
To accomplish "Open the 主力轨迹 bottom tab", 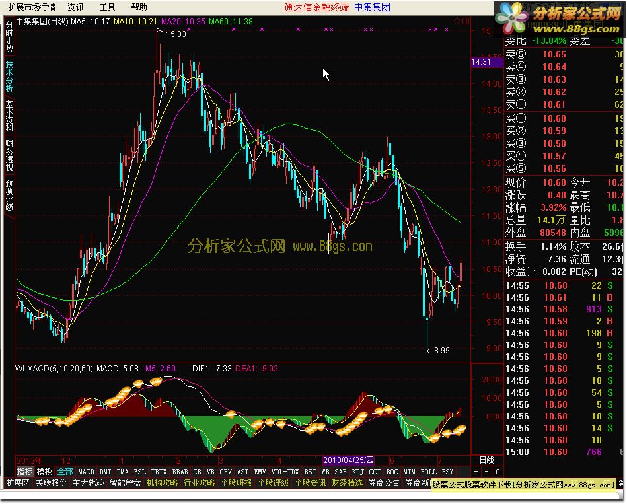I will coord(88,483).
